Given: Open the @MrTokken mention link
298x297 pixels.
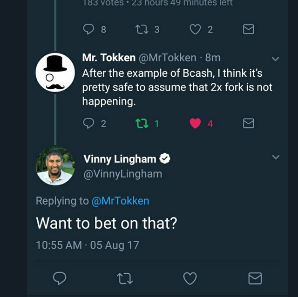Looking at the screenshot, I should pyautogui.click(x=120, y=201).
